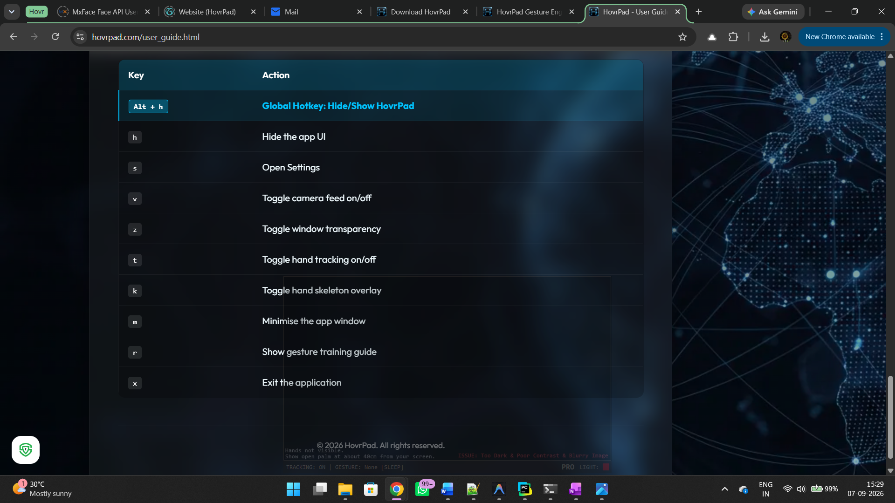Close the Mail tab
895x503 pixels.
359,12
